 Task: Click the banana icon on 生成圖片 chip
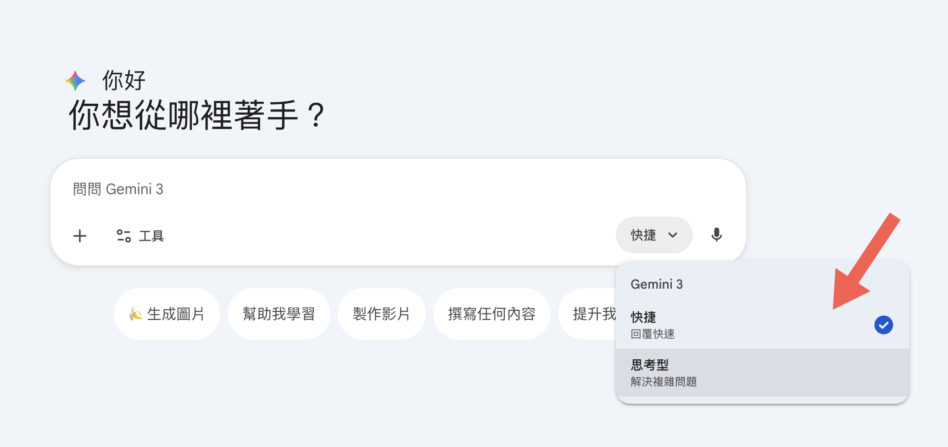[135, 314]
